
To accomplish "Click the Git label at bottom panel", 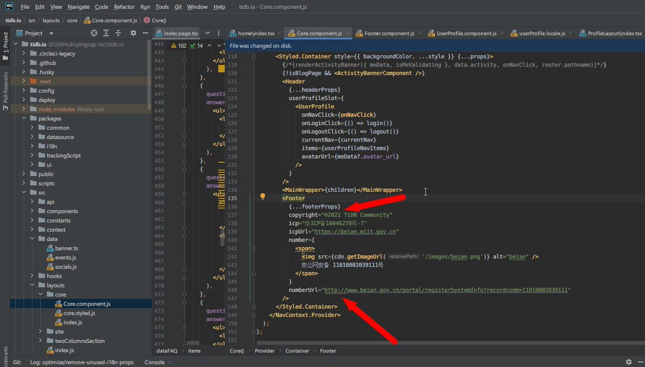I will point(17,362).
